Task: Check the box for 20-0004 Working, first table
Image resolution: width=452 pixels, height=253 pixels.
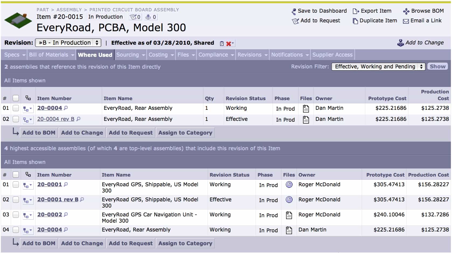Action: (x=16, y=108)
